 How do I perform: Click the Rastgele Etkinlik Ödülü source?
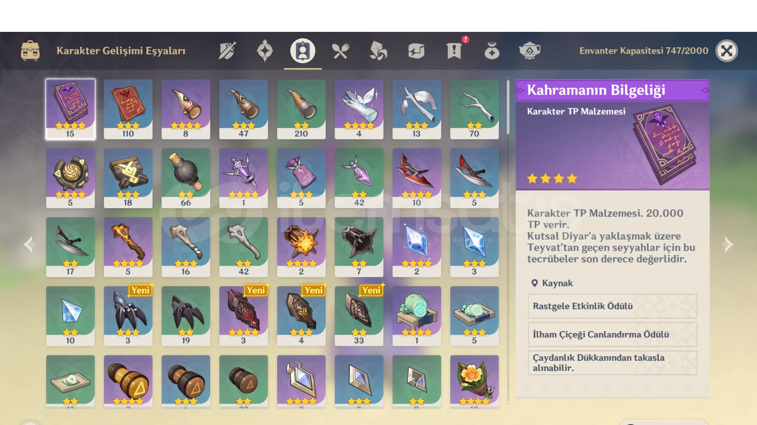point(612,306)
